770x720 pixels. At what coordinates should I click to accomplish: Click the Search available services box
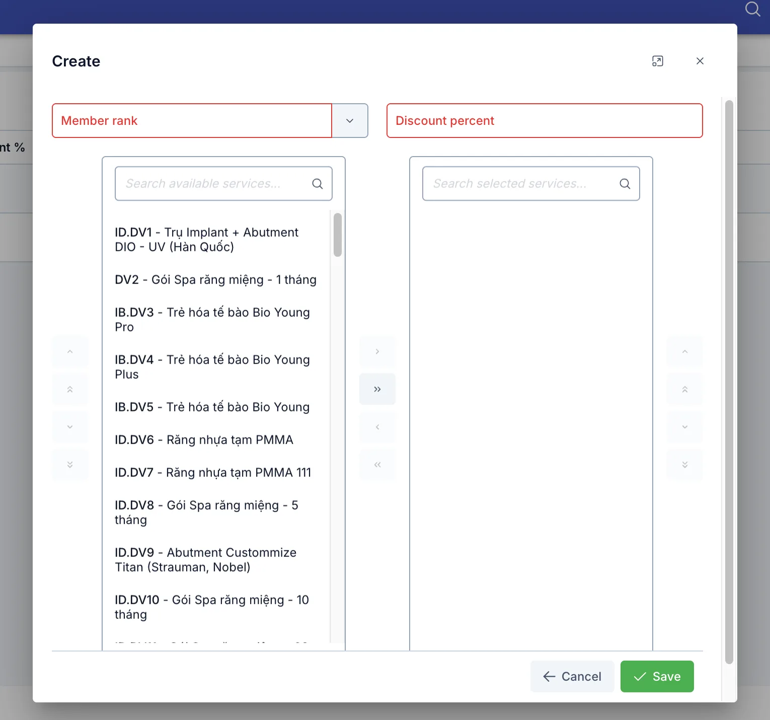pos(223,184)
